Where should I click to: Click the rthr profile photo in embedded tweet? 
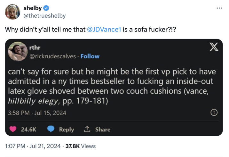(17, 52)
